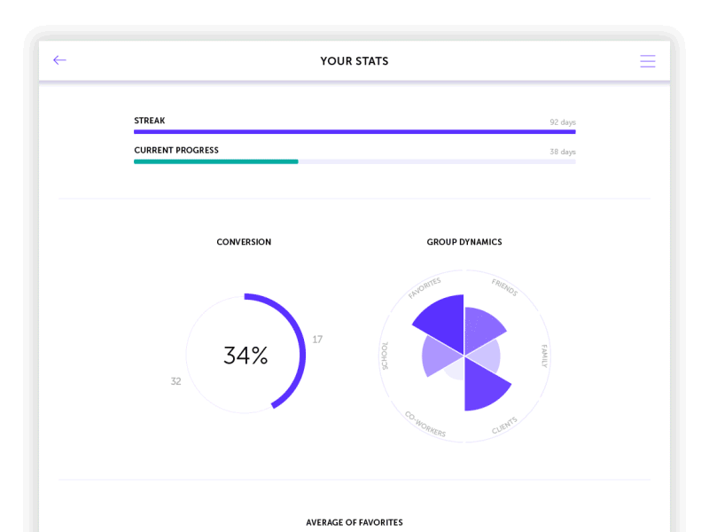The width and height of the screenshot is (709, 532).
Task: Click the value 17 beside the donut
Action: click(318, 339)
